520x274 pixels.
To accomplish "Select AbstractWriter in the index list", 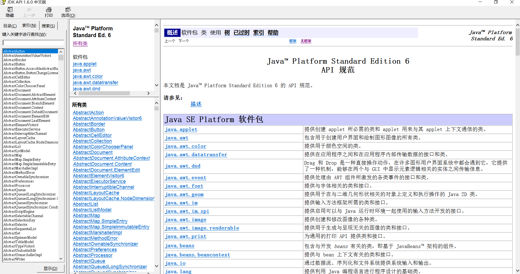I will click(14, 259).
